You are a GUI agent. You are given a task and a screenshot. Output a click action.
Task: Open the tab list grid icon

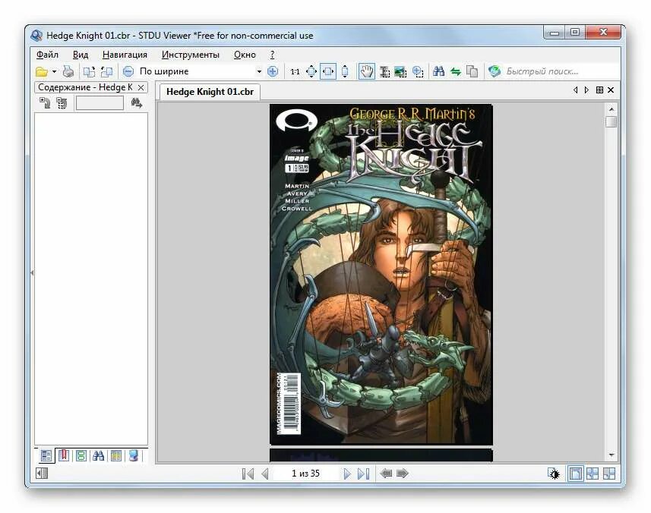pyautogui.click(x=599, y=90)
